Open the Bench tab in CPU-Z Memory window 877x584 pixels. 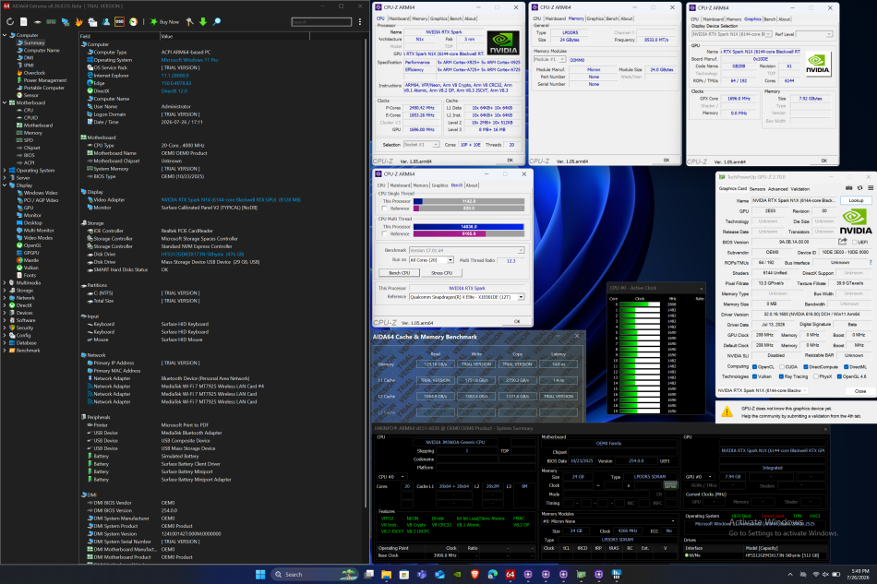point(612,18)
